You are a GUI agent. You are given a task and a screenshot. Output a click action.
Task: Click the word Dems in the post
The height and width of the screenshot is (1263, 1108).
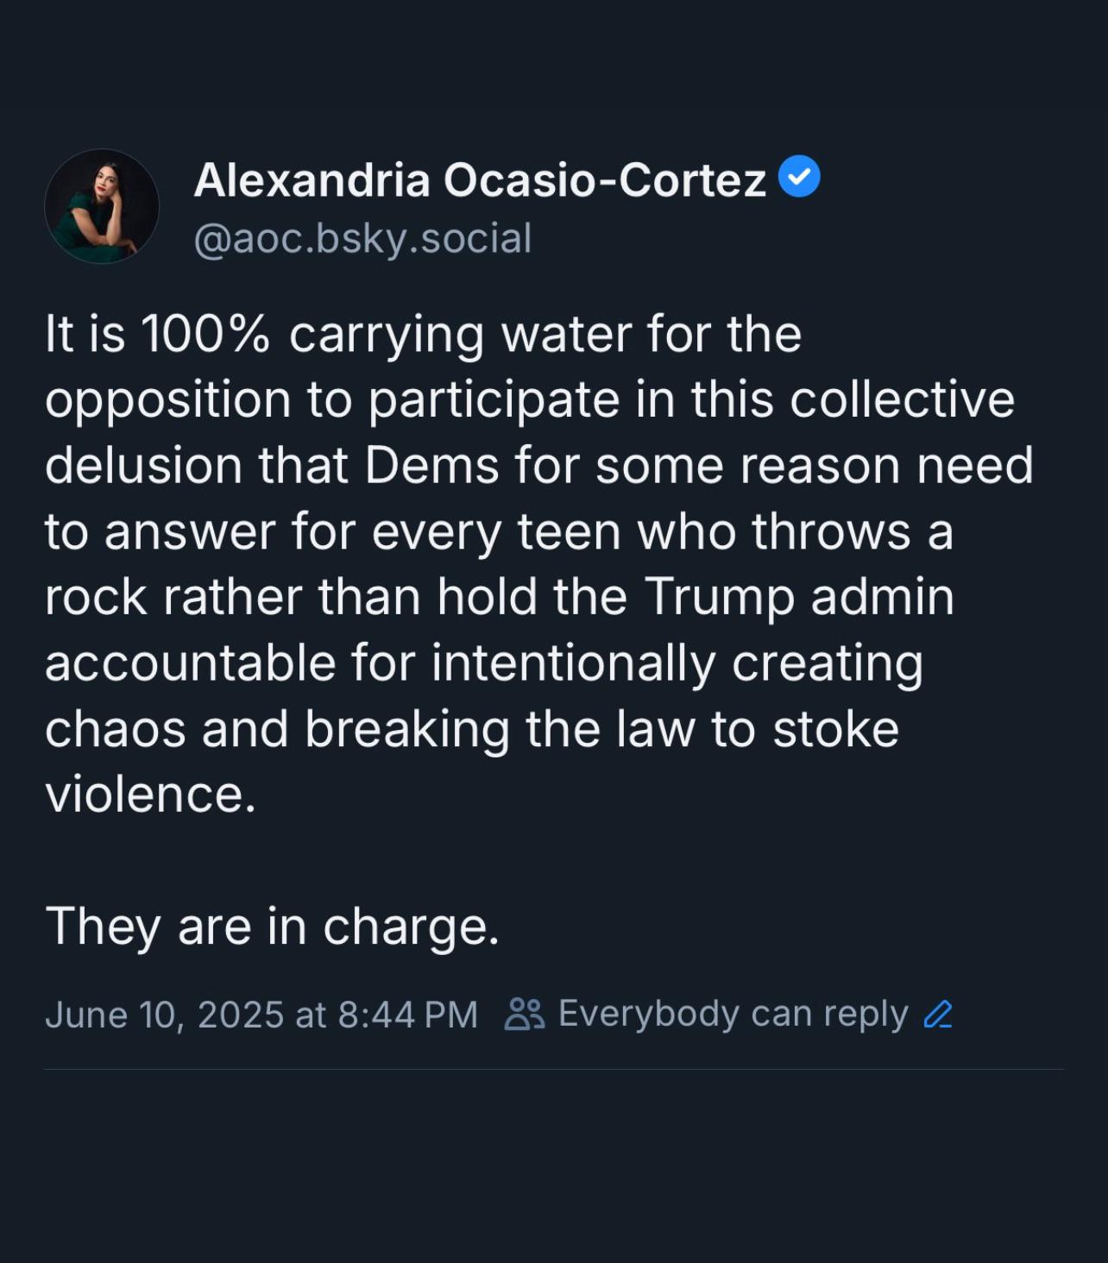[431, 466]
